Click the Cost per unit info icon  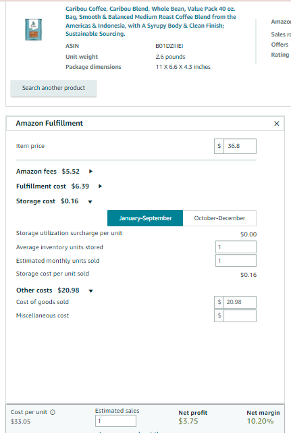point(53,412)
